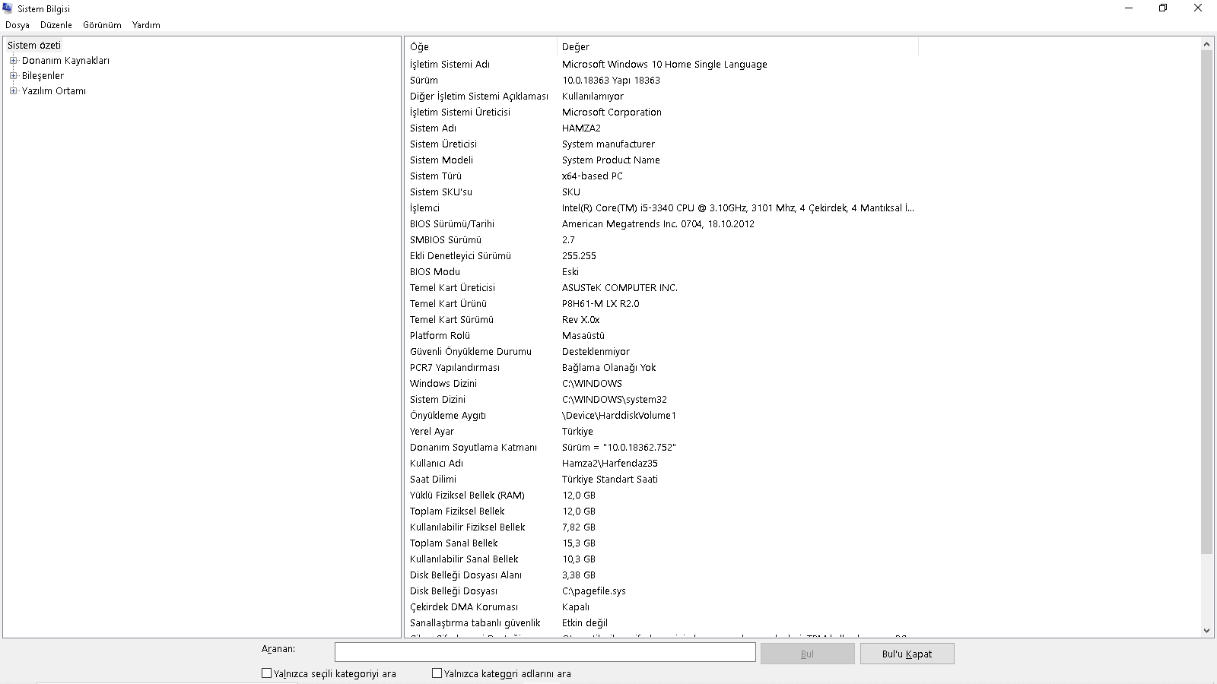Viewport: 1217px width, 684px height.
Task: Click the Intel Core i5-3340 CPU value
Action: (x=738, y=208)
